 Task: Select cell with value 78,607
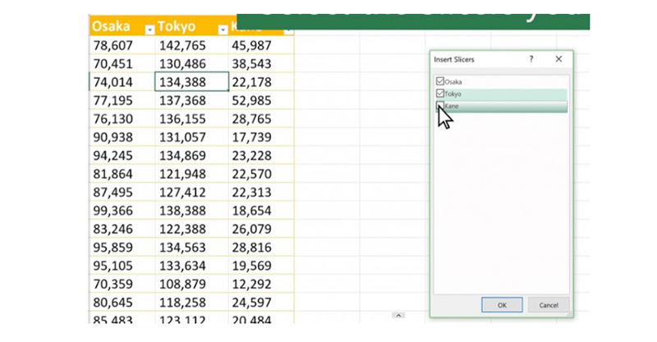click(x=122, y=45)
